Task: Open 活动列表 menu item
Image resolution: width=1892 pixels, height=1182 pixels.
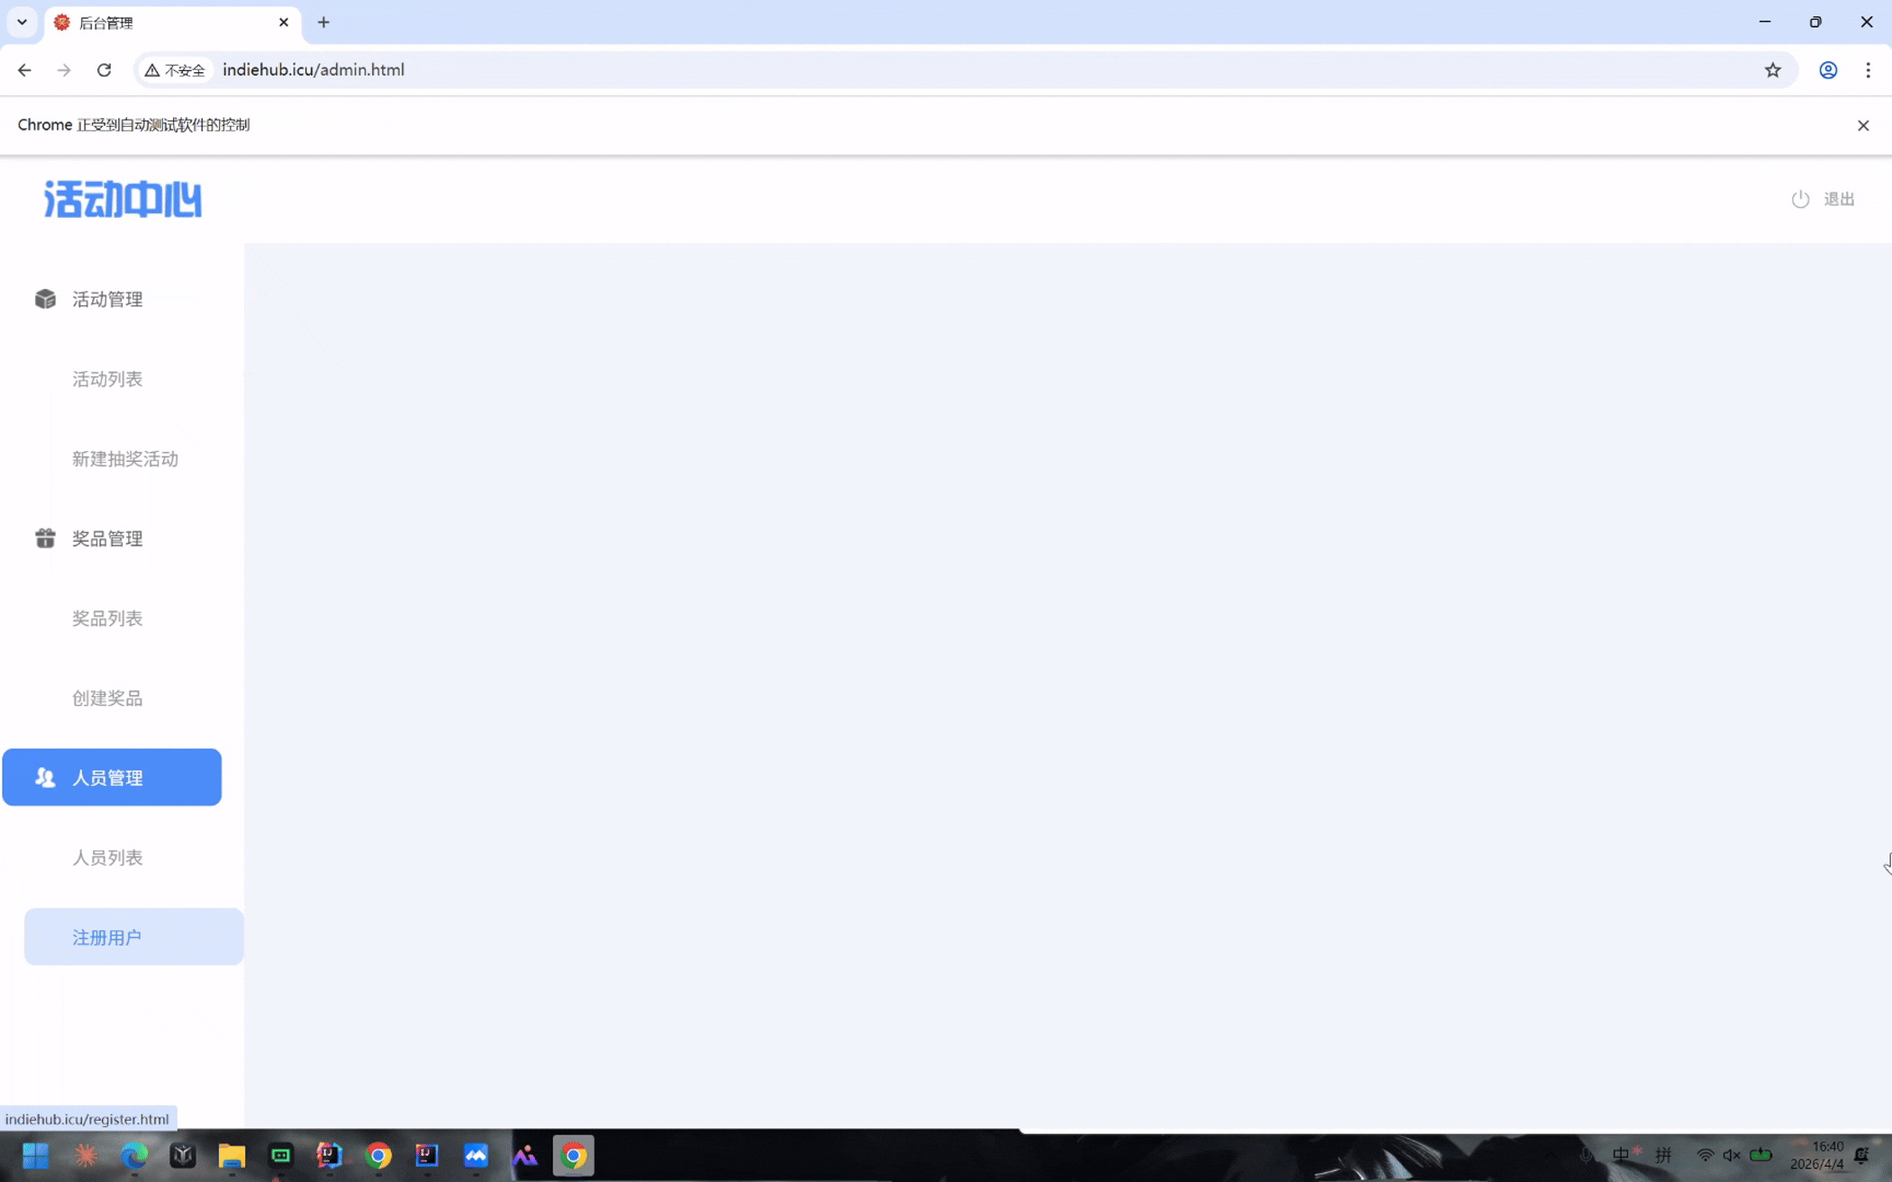Action: click(107, 379)
